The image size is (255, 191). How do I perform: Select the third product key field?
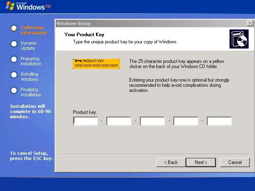point(152,121)
